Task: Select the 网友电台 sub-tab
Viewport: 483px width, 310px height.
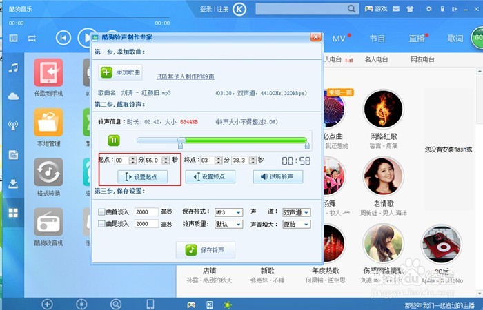Action: coord(422,59)
